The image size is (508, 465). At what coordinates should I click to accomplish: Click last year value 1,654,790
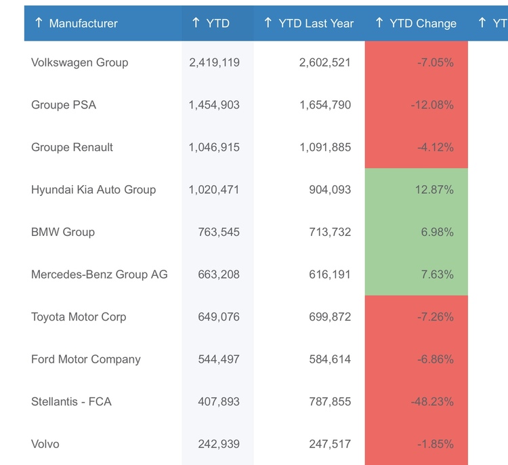click(325, 105)
